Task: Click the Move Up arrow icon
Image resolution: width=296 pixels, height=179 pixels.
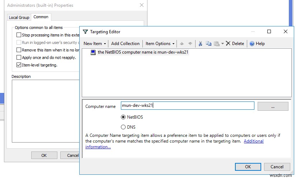Action: tap(182, 44)
